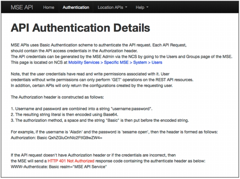Expand the Location APIs dropdown caret

[126, 7]
